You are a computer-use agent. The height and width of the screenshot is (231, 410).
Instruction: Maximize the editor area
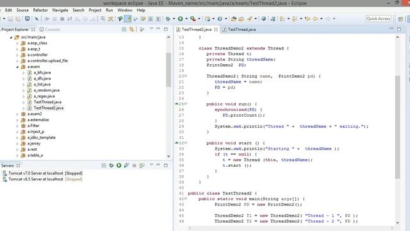coord(399,30)
